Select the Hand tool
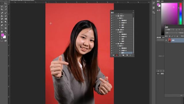This screenshot has height=104, width=184. point(2,31)
